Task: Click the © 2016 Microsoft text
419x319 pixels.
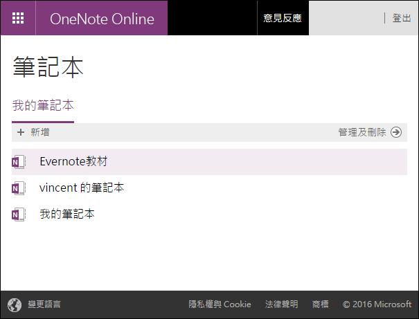Action: click(377, 304)
